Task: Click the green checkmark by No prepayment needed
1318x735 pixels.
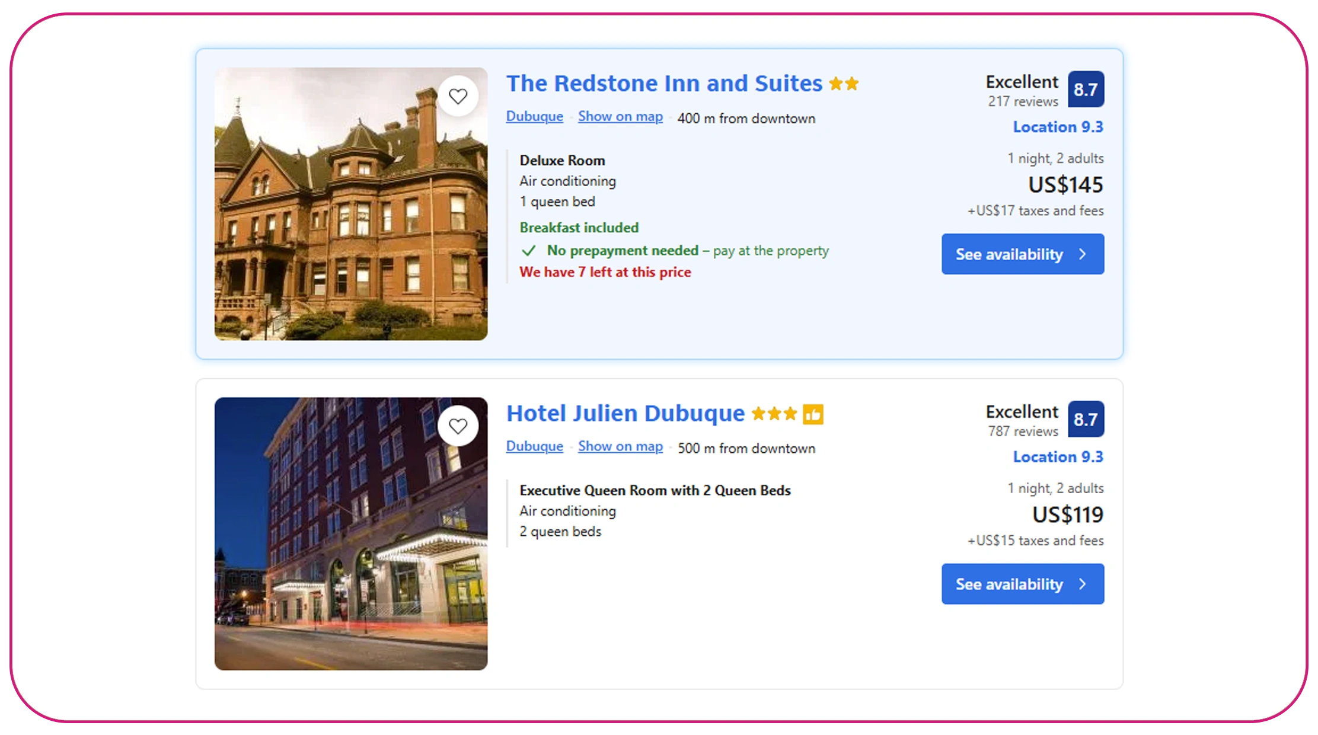Action: [x=528, y=251]
